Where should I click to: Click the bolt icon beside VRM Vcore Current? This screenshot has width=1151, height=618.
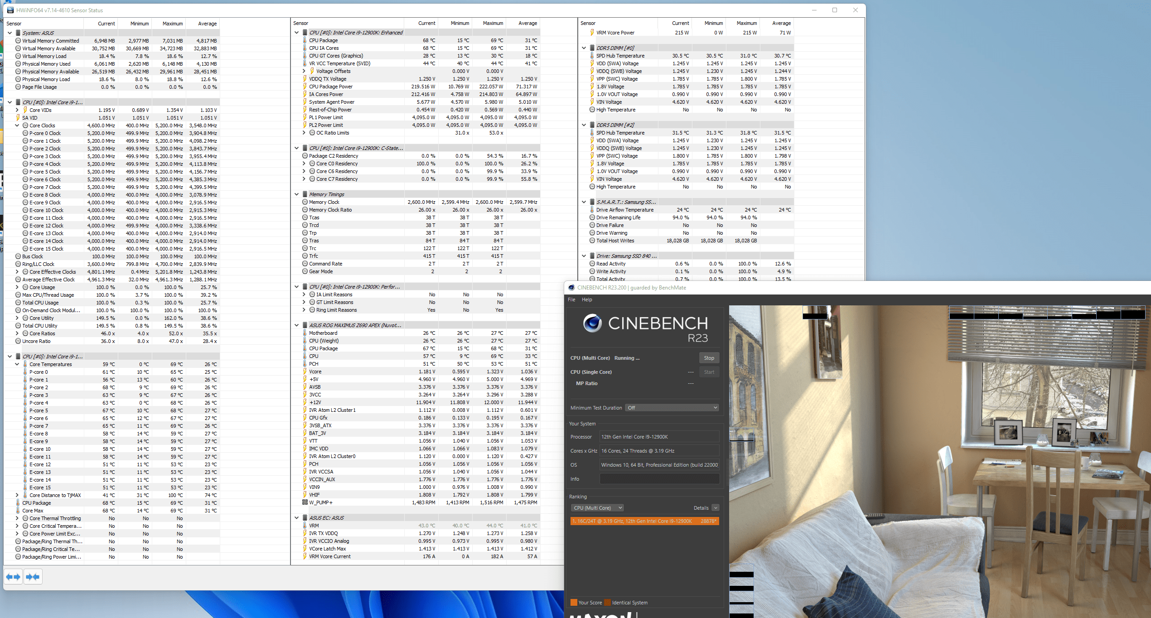pyautogui.click(x=305, y=556)
